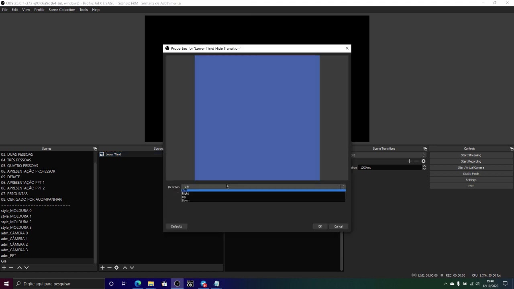Toggle Studio Mode
The width and height of the screenshot is (514, 289).
[x=471, y=174]
